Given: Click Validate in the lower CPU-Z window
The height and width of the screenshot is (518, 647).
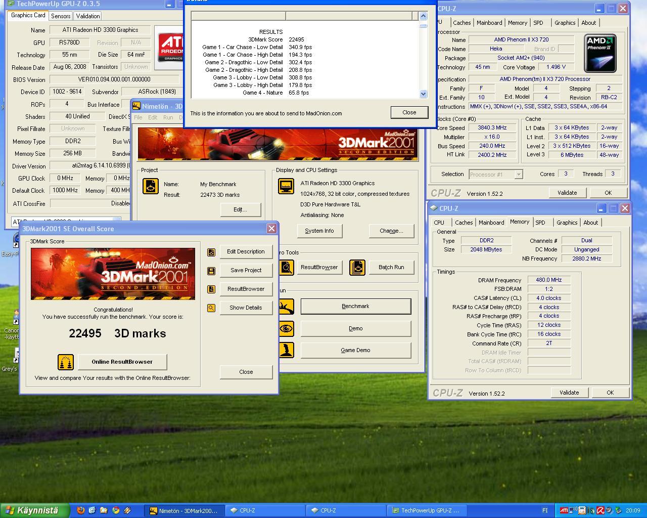Looking at the screenshot, I should 569,393.
